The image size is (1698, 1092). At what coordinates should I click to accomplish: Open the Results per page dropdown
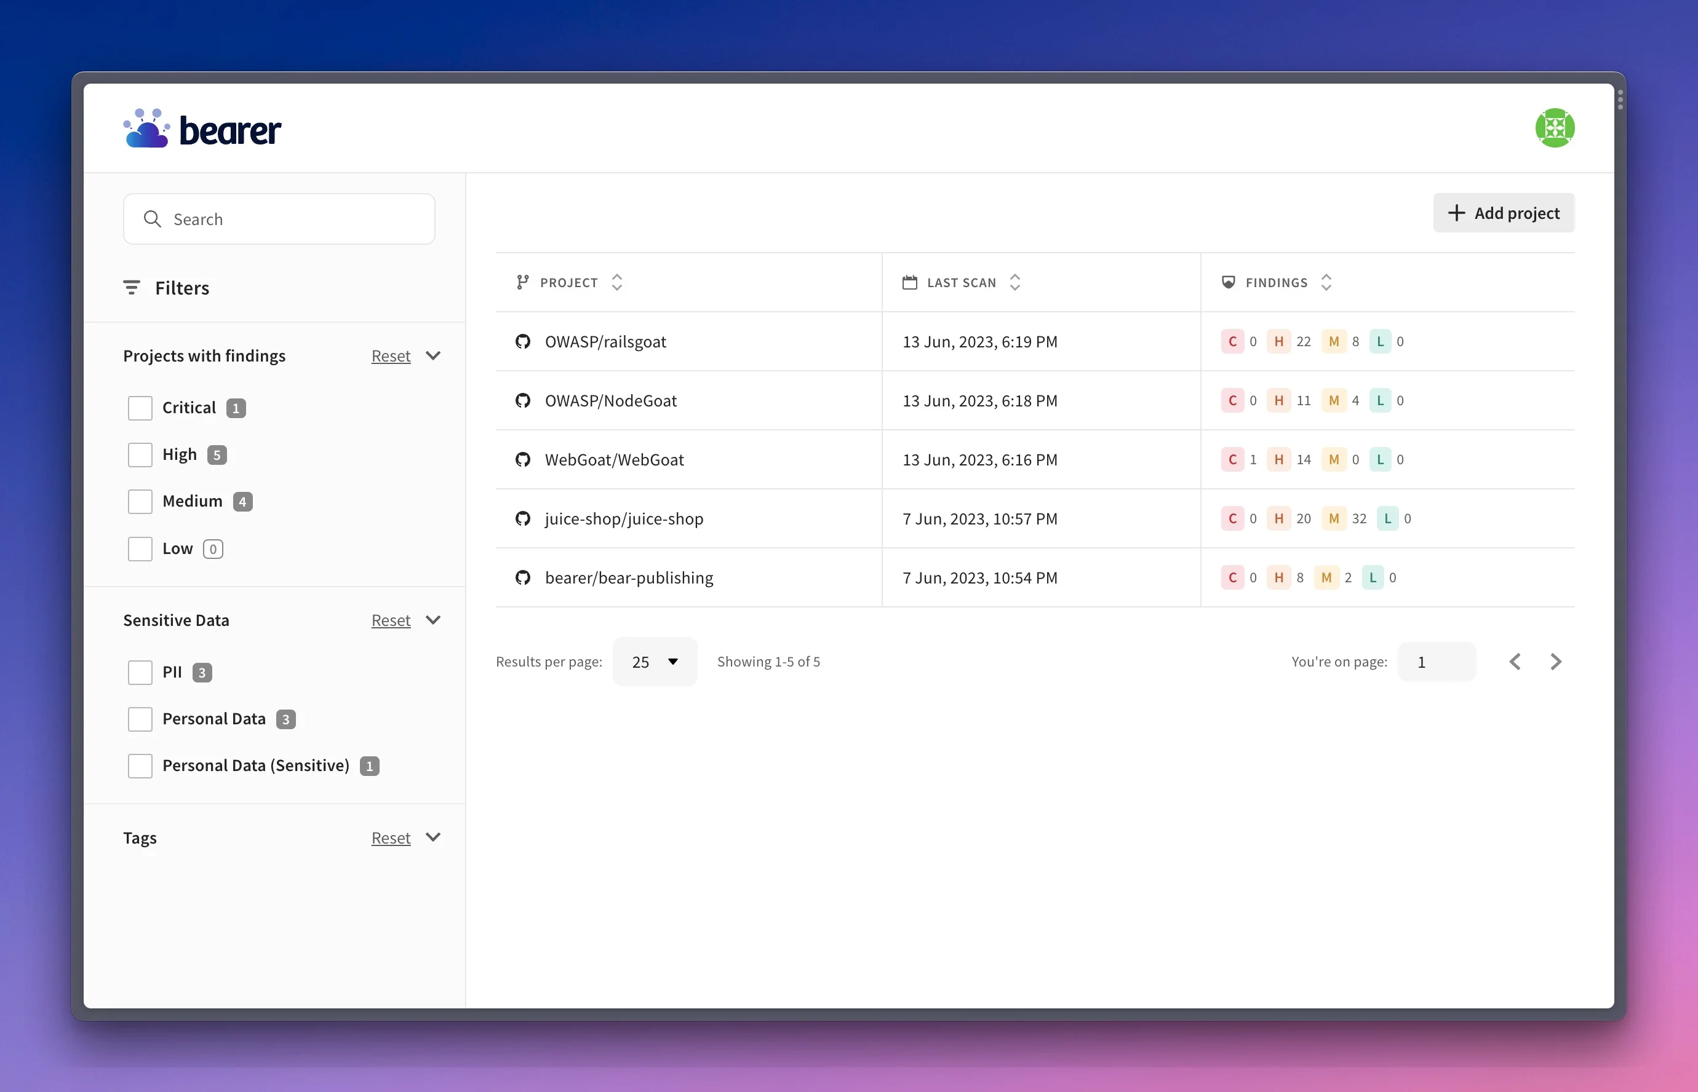(654, 662)
